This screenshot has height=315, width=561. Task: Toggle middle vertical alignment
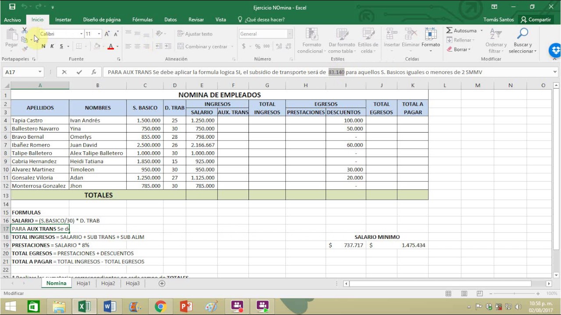click(137, 34)
